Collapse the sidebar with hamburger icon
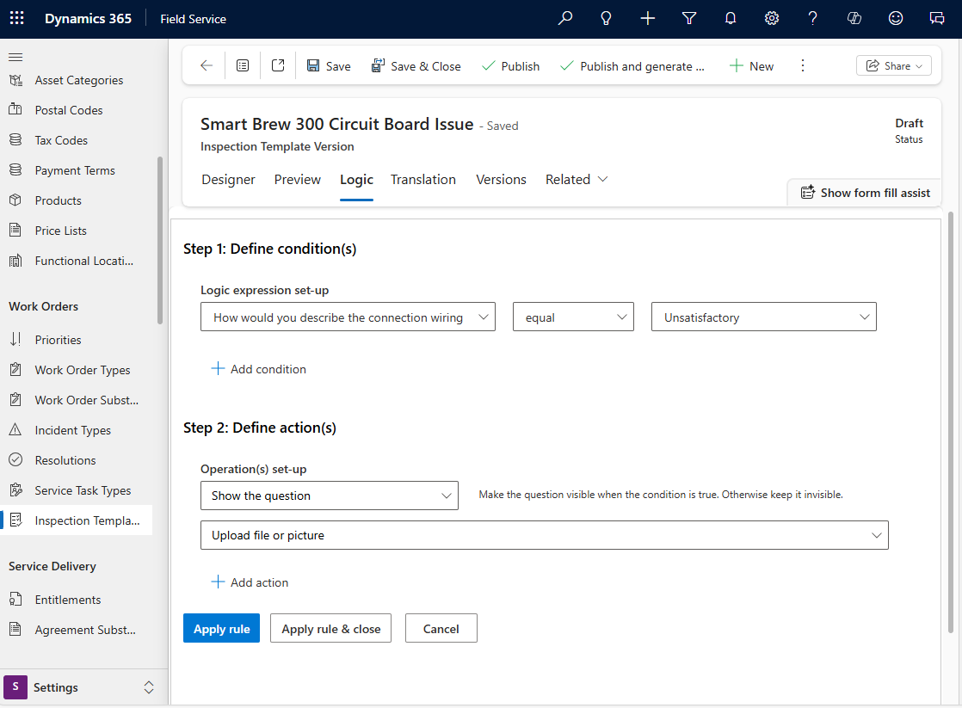The width and height of the screenshot is (962, 708). [16, 57]
